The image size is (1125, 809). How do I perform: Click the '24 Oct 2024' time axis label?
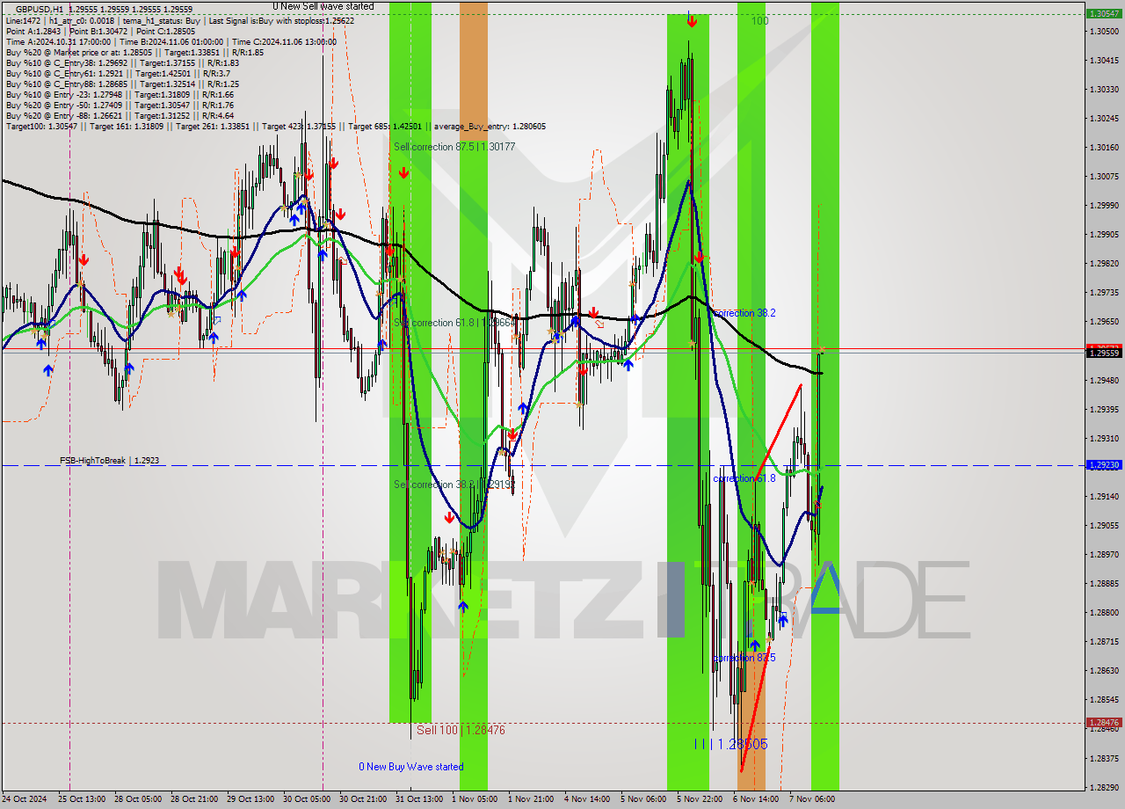click(x=25, y=799)
